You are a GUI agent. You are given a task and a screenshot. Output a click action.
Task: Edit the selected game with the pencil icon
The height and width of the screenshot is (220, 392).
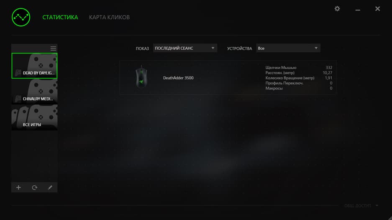pyautogui.click(x=50, y=187)
